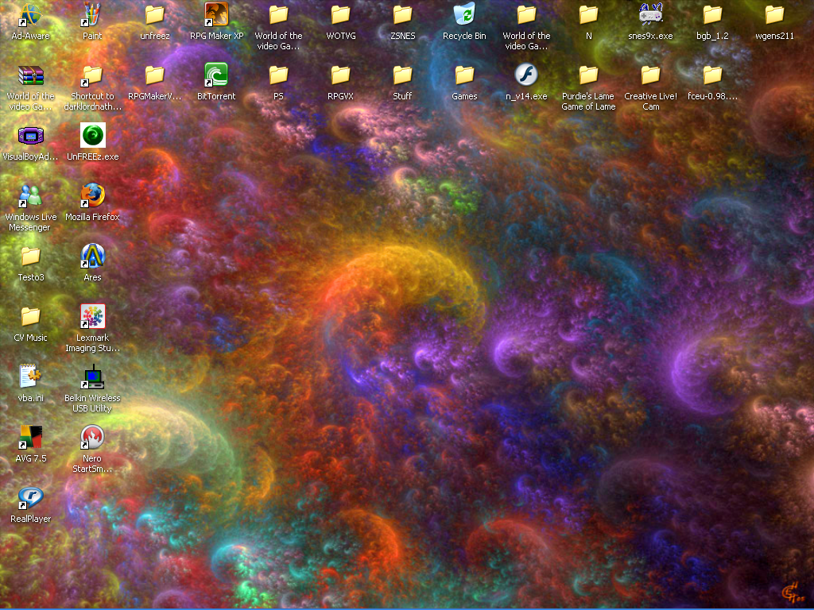Screen dimensions: 814x610
Task: Select the green UnFREEz.exe icon
Action: pos(92,135)
